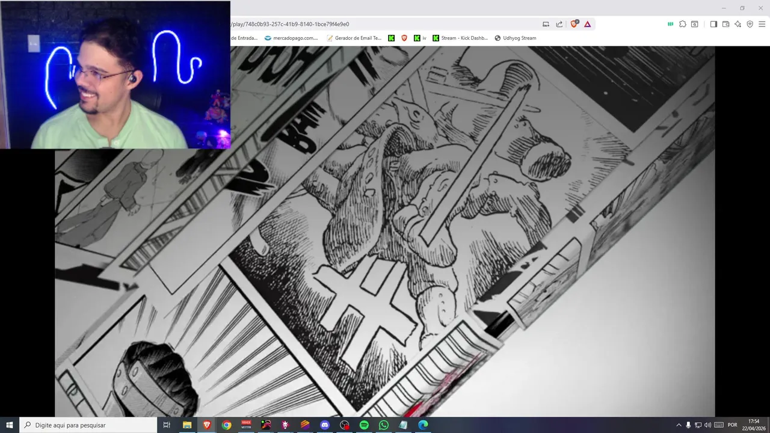This screenshot has width=770, height=433.
Task: Open Sublime Text from taskbar
Action: pyautogui.click(x=305, y=425)
